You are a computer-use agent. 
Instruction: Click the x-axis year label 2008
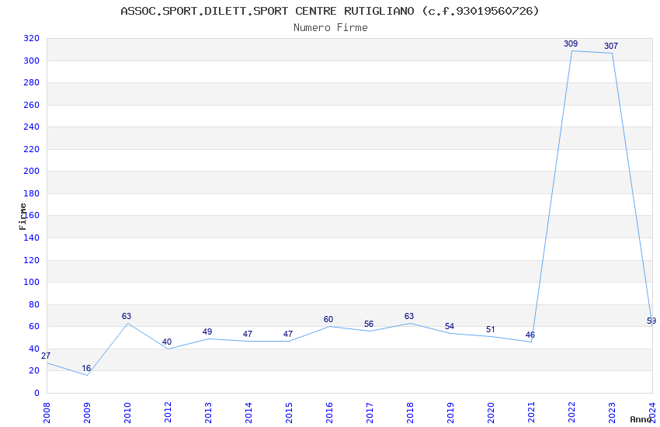[x=47, y=412]
